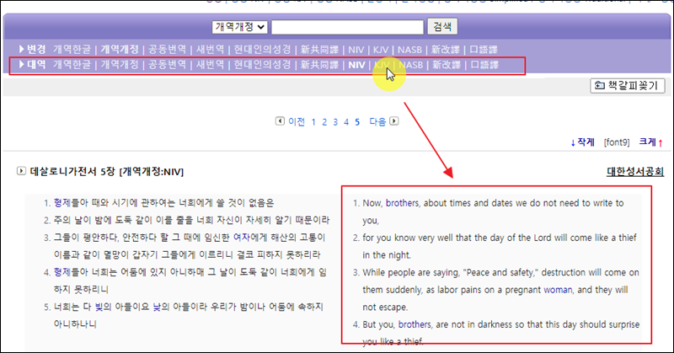Click the 데살로니가전서 5장 chapter heading
Viewport: 674px width, 353px height.
click(x=107, y=172)
